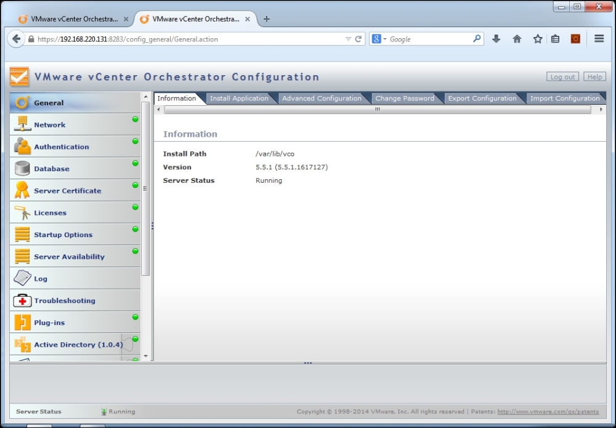The image size is (616, 428).
Task: Click the tab strip right scroll arrow
Action: (x=601, y=110)
